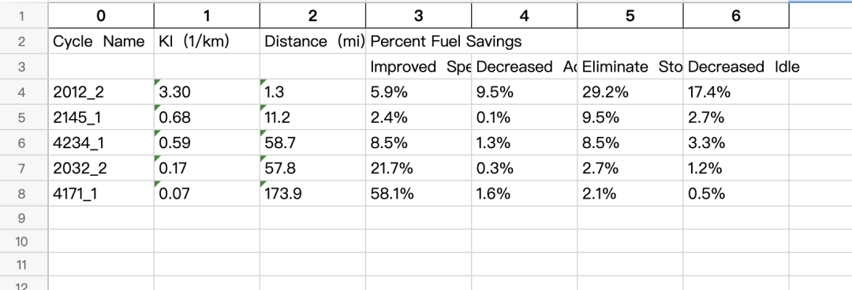Select the distance cell 173.9
This screenshot has width=852, height=290.
[x=313, y=193]
